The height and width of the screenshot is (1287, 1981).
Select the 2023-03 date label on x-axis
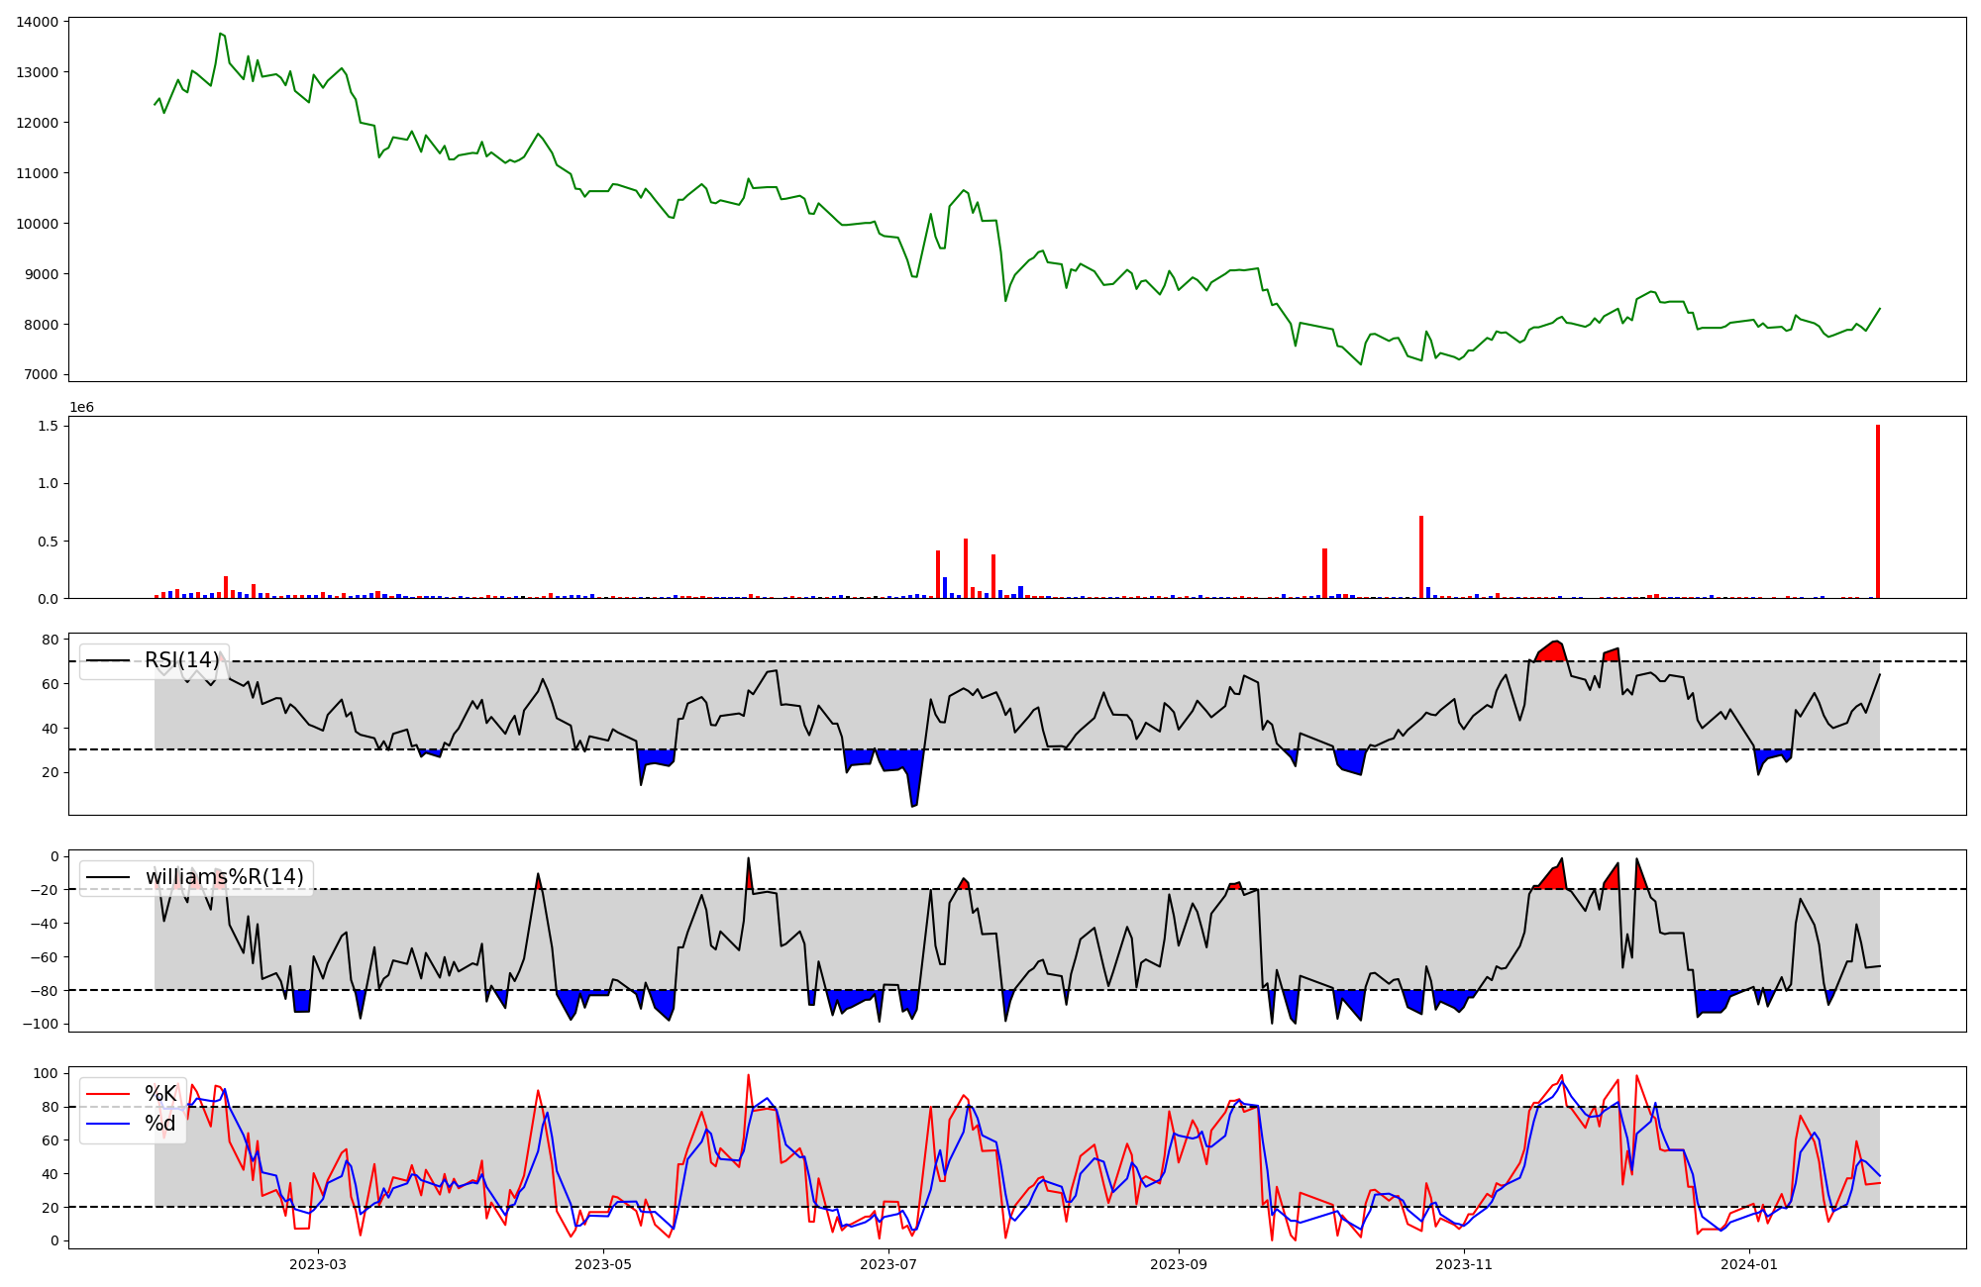tap(318, 1264)
